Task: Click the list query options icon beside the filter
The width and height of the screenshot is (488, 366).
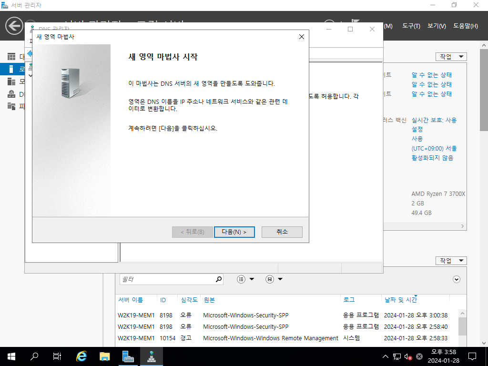Action: [x=241, y=279]
